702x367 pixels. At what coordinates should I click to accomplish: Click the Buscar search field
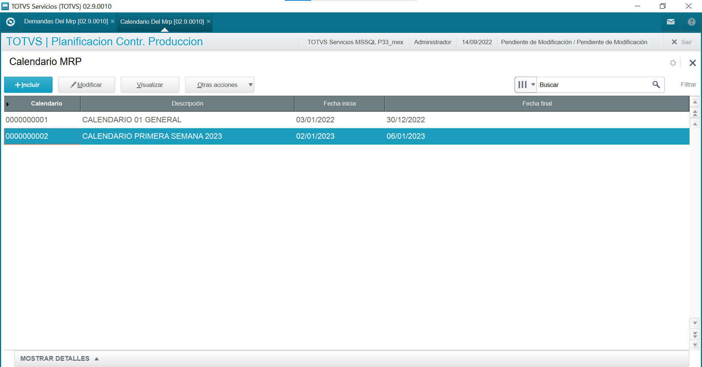tap(594, 85)
